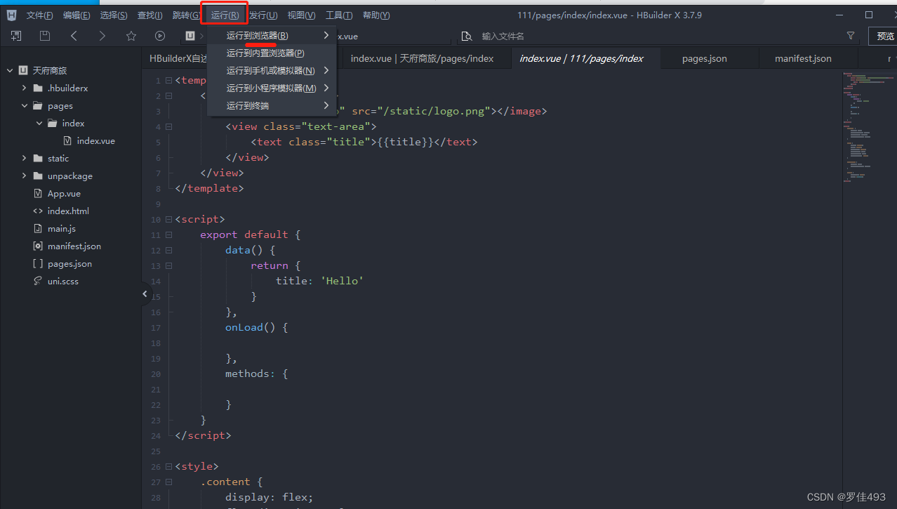Choose 运行到内置浏览器(P) from the menu
Image resolution: width=897 pixels, height=509 pixels.
[x=265, y=53]
